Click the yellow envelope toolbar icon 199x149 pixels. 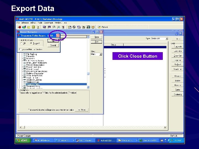[x=29, y=27]
